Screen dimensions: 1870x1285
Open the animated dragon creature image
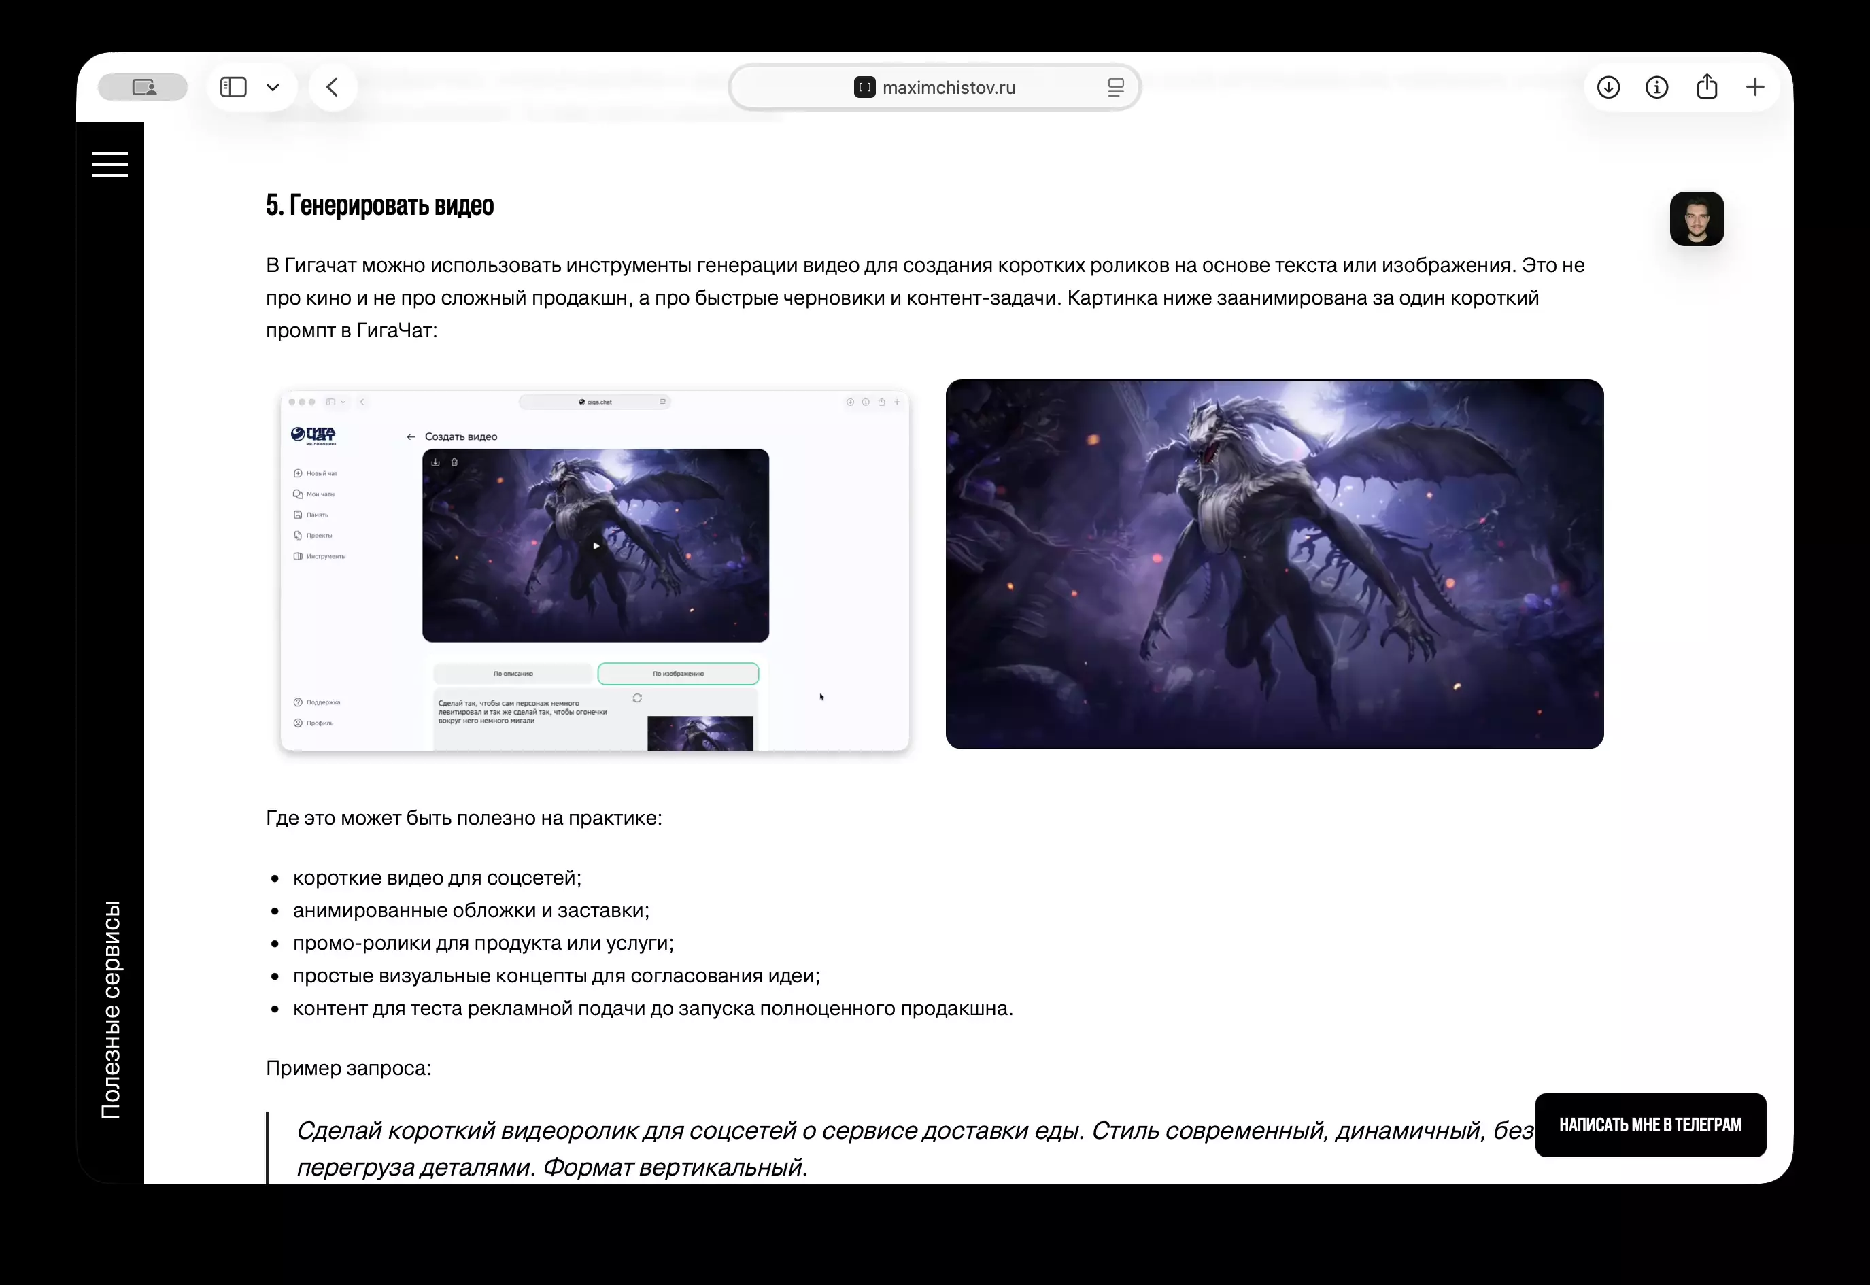point(1274,564)
